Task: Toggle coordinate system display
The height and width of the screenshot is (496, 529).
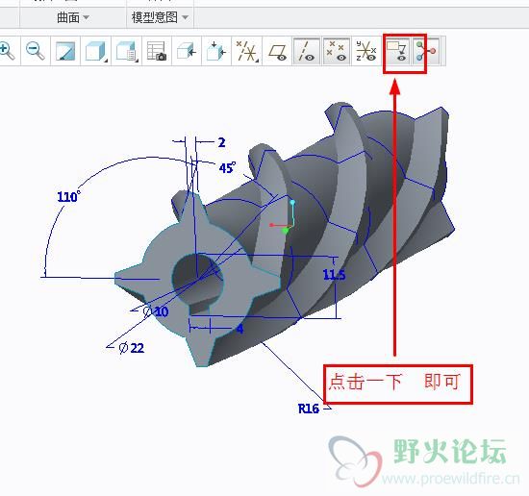Action: tap(366, 51)
